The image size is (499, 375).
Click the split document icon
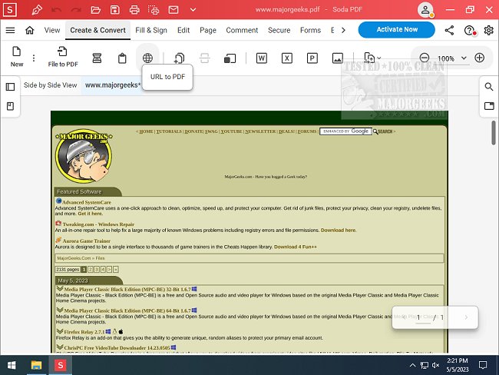[x=205, y=58]
